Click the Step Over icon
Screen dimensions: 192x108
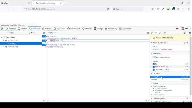click(156, 33)
